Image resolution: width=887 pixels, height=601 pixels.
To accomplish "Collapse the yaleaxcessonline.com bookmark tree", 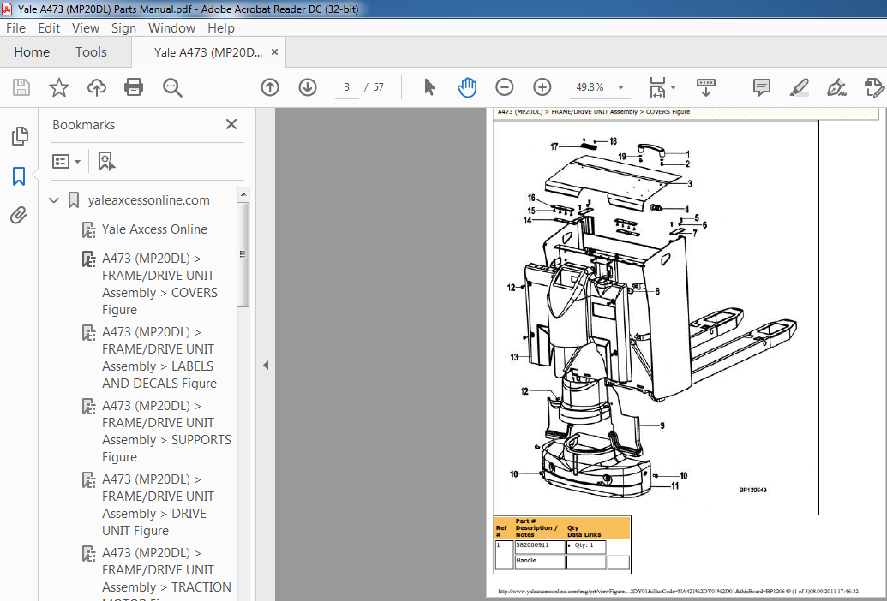I will click(x=54, y=200).
